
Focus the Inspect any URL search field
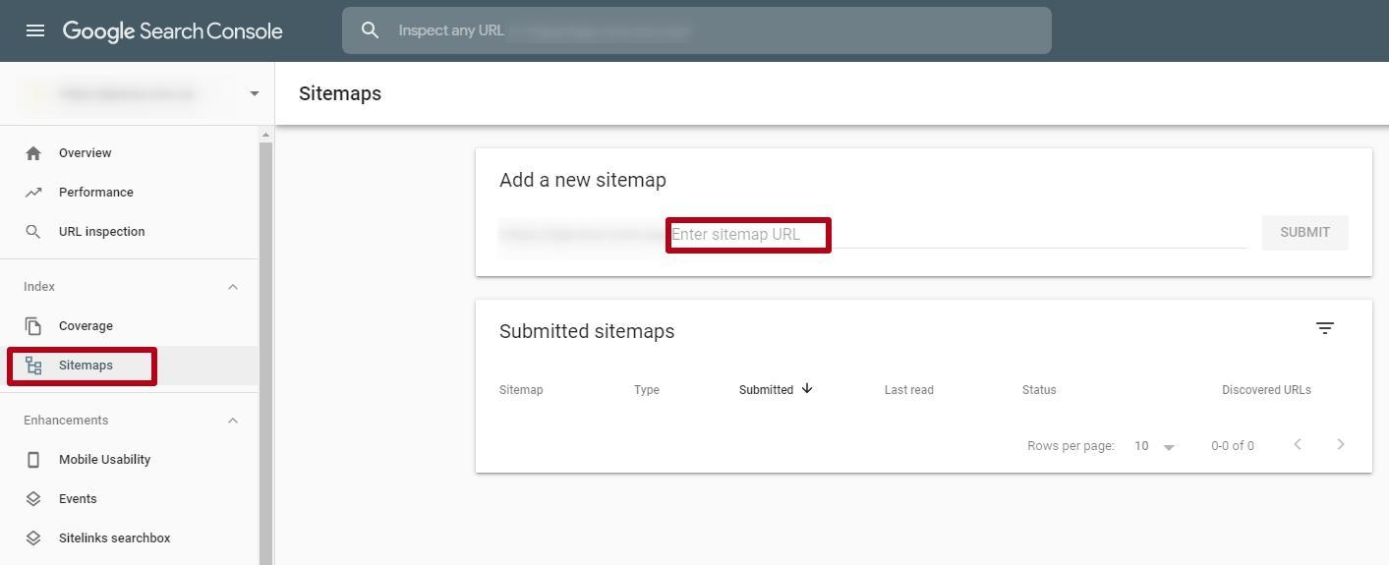[x=697, y=30]
